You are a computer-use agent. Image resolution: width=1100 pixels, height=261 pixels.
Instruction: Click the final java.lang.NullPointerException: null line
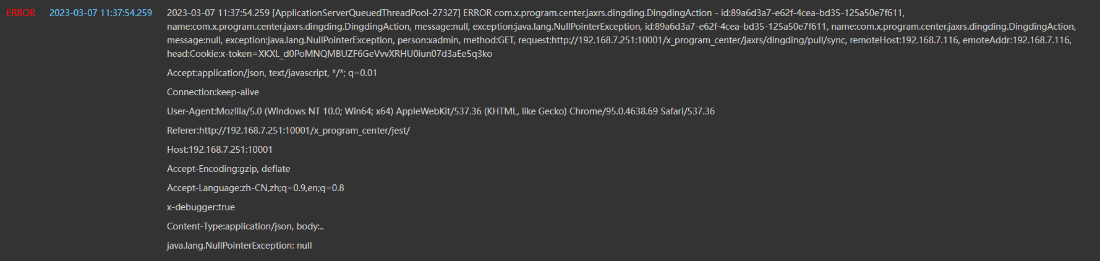click(239, 246)
